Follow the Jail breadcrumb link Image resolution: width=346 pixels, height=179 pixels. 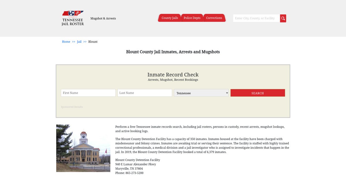pos(79,42)
